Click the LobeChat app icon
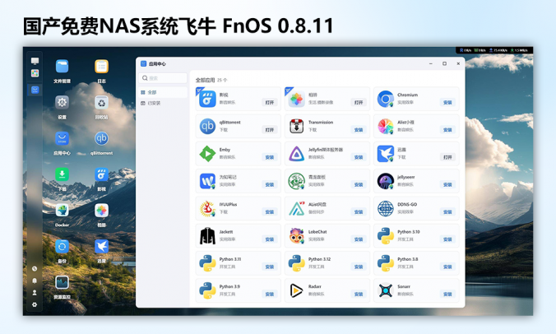The width and height of the screenshot is (556, 334). [x=296, y=236]
